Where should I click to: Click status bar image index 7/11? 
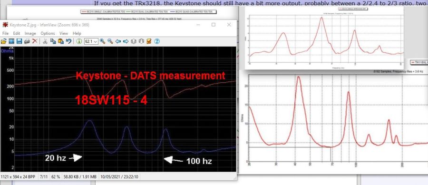pos(44,177)
